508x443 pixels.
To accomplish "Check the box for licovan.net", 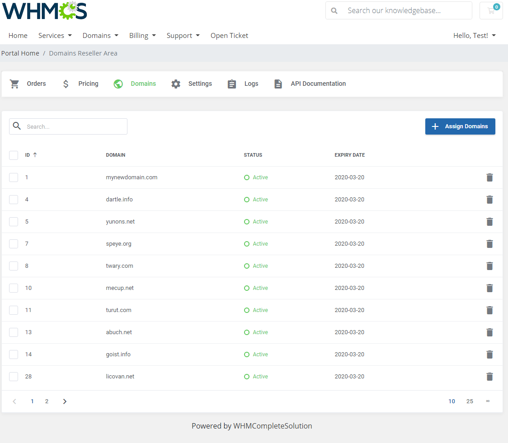I will point(14,377).
